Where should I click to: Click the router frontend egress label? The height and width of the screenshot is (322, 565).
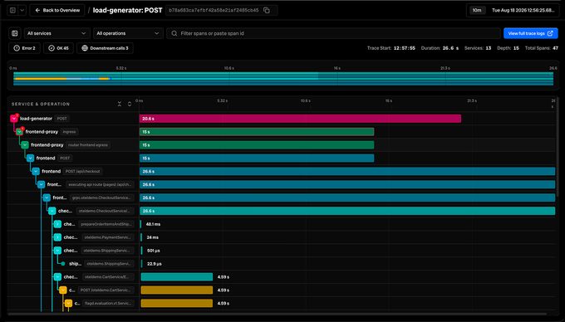click(88, 145)
